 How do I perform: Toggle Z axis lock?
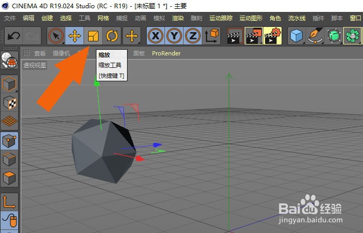coord(192,36)
